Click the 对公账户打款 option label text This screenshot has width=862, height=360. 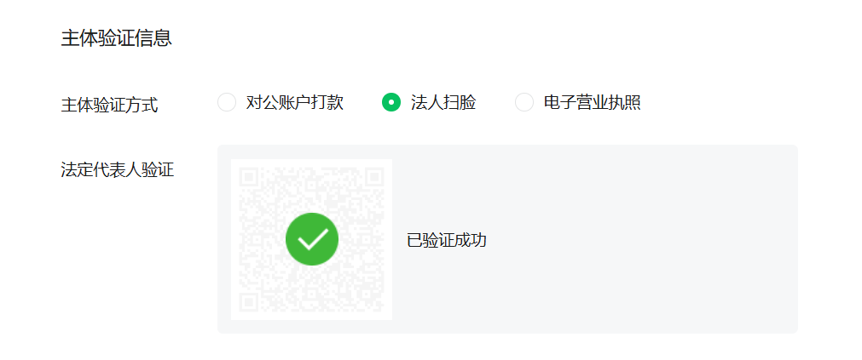295,103
